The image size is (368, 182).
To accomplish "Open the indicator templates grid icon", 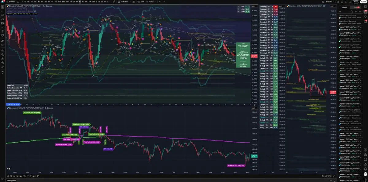I will click(x=133, y=2).
